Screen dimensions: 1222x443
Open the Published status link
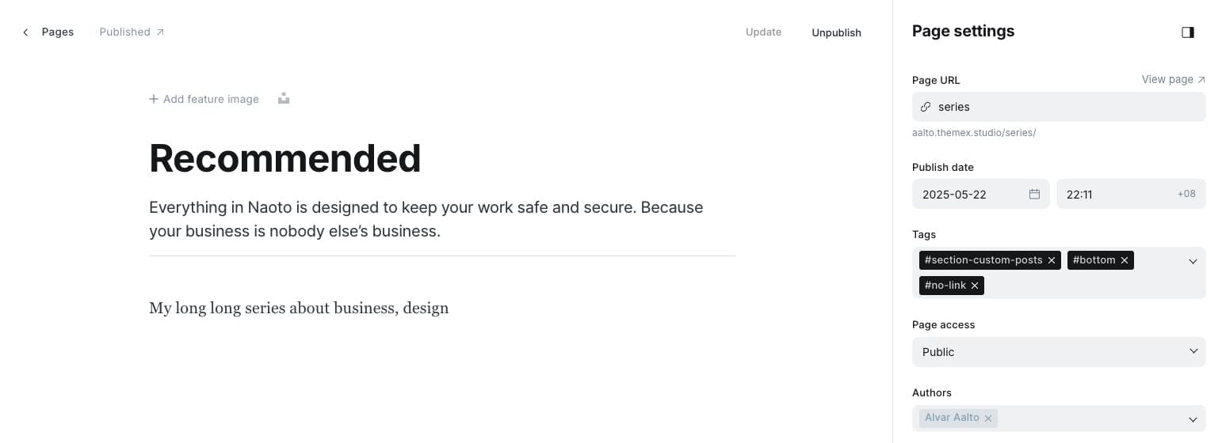coord(132,32)
